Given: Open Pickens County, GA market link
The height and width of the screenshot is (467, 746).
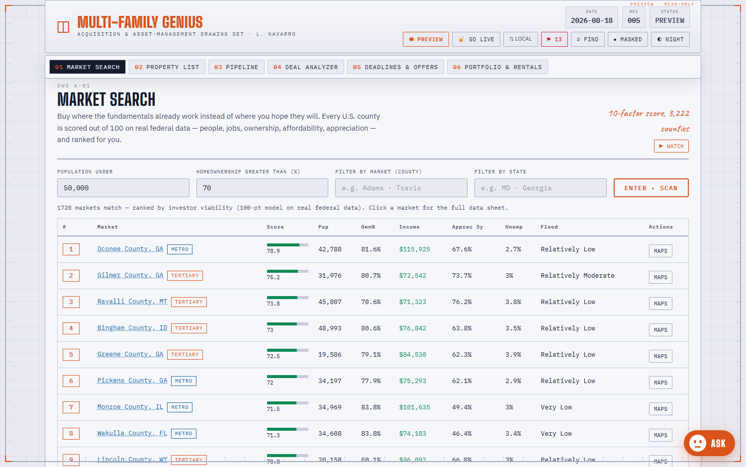Looking at the screenshot, I should 132,381.
